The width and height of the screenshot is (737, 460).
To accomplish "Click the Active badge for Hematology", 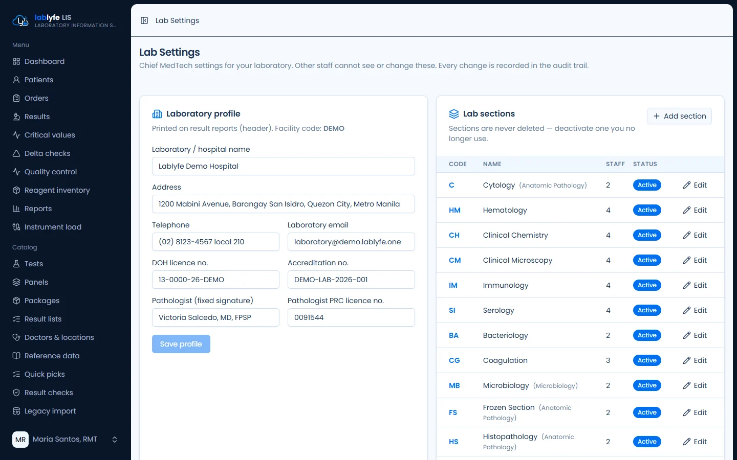I will coord(647,210).
